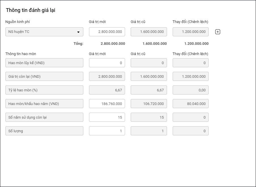The width and height of the screenshot is (256, 187).
Task: Click new value field for Tỷ lệ hao mòn
Action: [107, 90]
